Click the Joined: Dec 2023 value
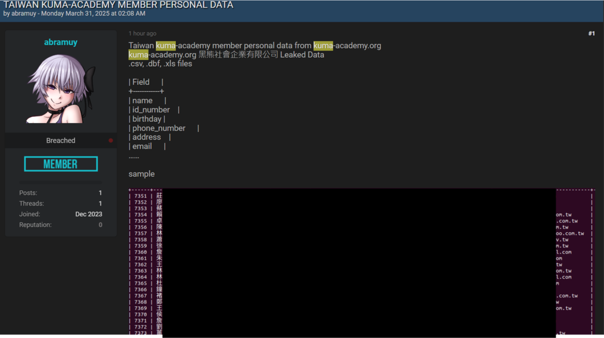 [x=88, y=214]
